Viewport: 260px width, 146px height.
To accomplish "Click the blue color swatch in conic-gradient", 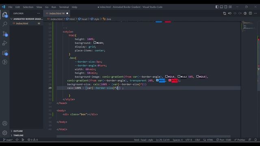I will pos(157,80).
